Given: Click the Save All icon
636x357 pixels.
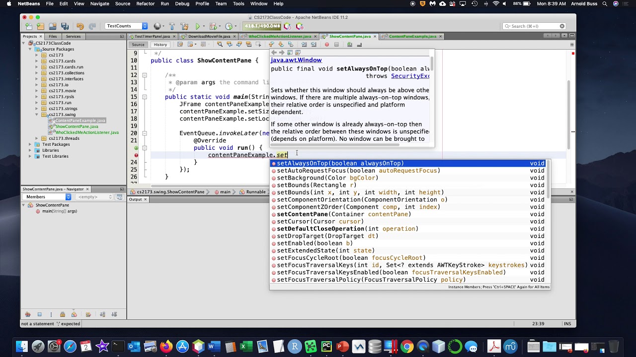Looking at the screenshot, I should 65,26.
